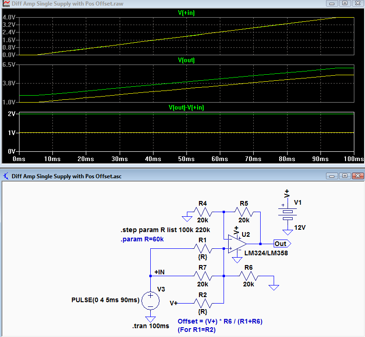The image size is (365, 337).
Task: Select resistor R4 symbol in schematic
Action: [x=203, y=212]
